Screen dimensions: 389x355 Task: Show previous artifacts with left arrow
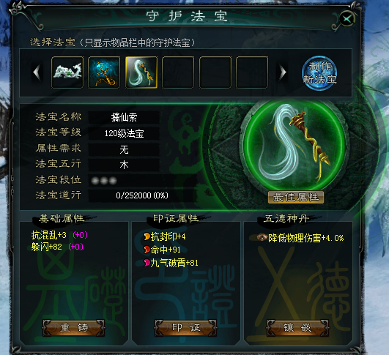(37, 72)
